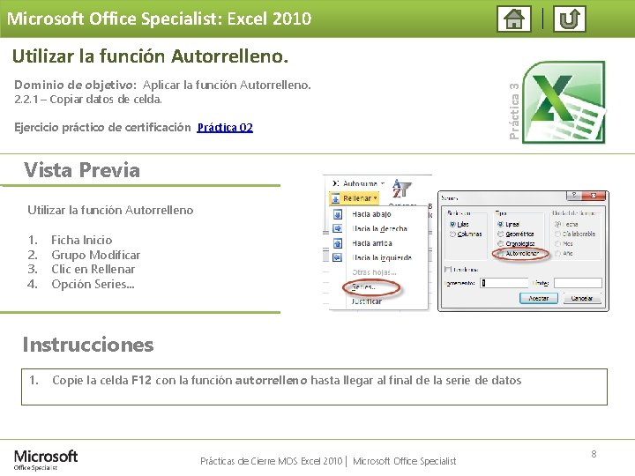Click the 'Vista Previa' heading
Viewport: 635px width, 476px height.
click(82, 170)
